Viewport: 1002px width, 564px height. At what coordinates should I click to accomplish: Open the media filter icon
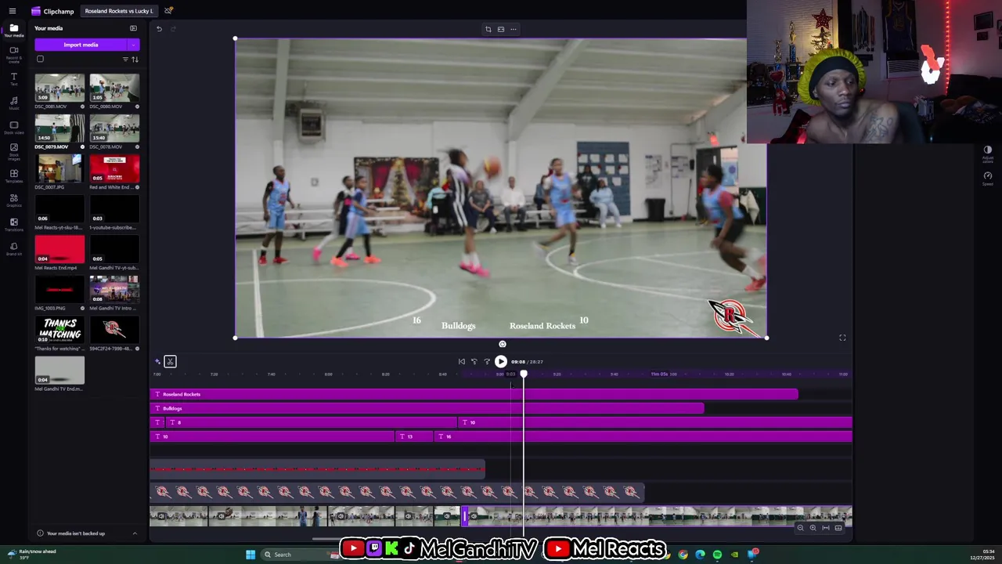tap(125, 60)
